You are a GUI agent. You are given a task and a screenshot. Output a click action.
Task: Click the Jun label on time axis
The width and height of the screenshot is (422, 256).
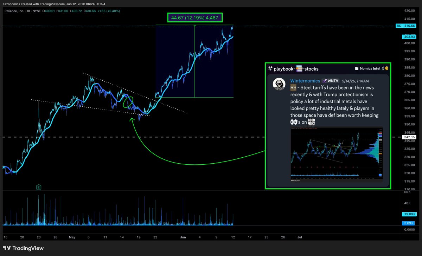click(x=183, y=237)
